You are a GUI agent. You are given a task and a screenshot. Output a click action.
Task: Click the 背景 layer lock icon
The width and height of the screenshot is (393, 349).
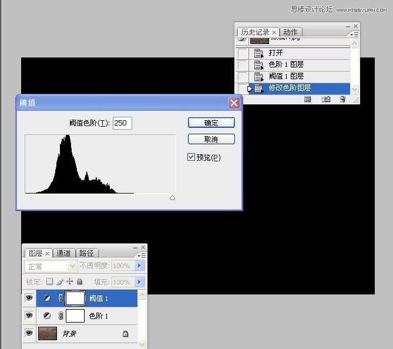(125, 334)
